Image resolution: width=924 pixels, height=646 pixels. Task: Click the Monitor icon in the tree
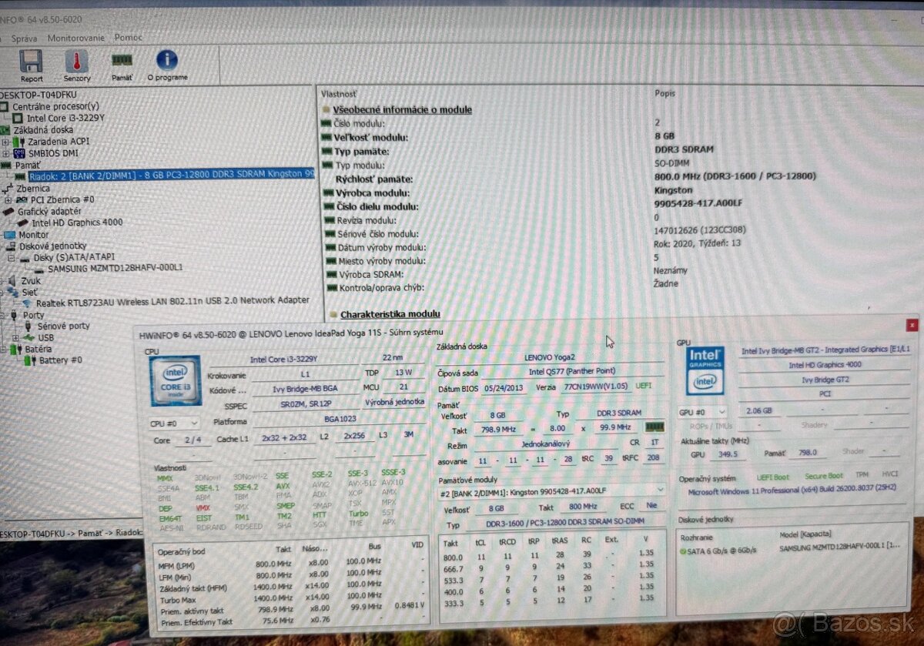click(9, 235)
